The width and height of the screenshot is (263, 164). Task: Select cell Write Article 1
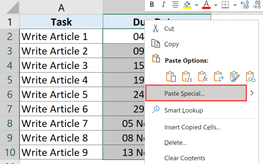click(x=61, y=36)
